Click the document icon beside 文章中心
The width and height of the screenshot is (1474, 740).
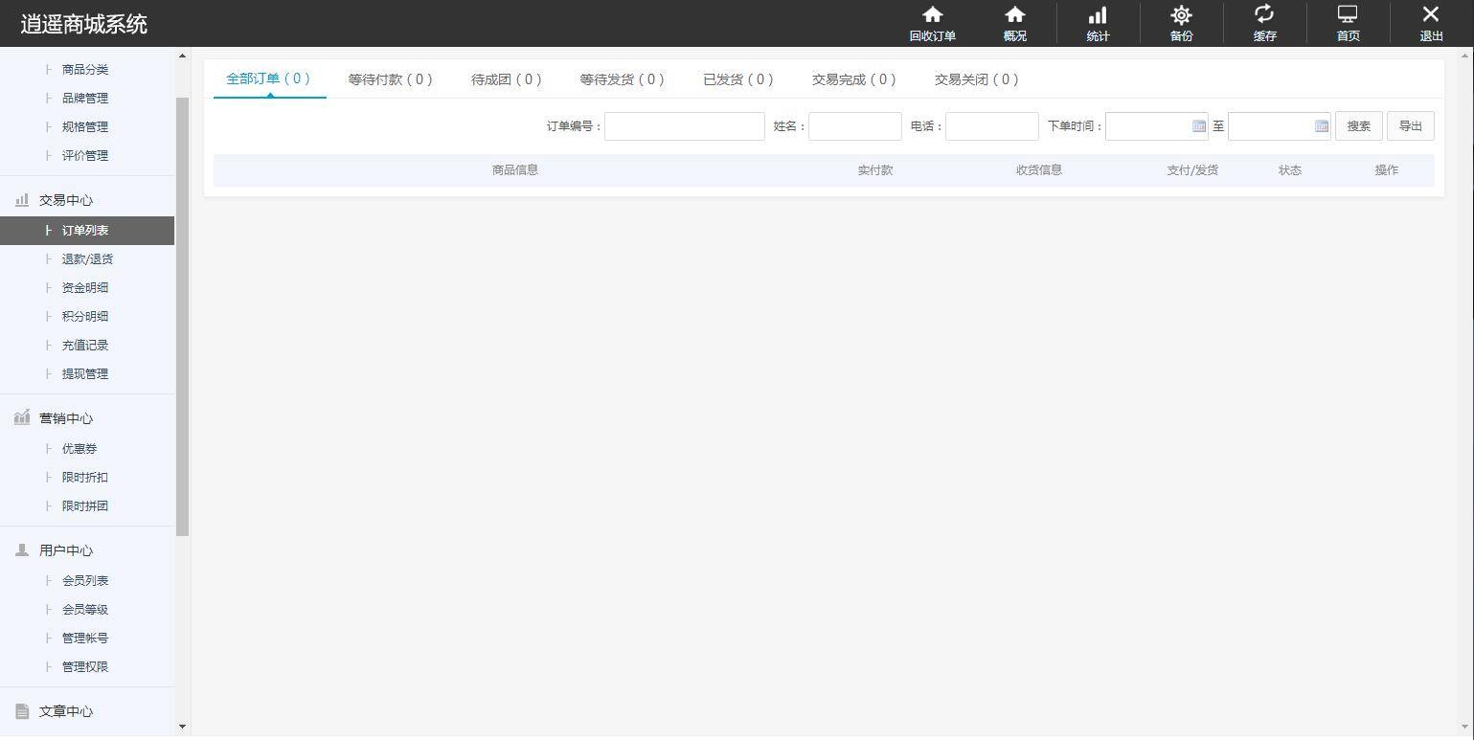[x=21, y=711]
